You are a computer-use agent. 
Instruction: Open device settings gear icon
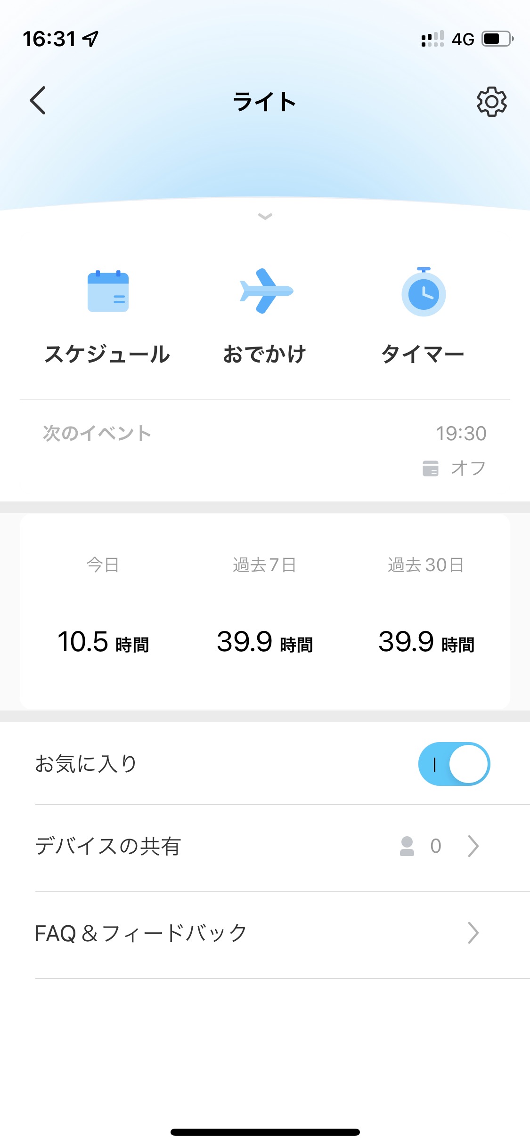(491, 101)
